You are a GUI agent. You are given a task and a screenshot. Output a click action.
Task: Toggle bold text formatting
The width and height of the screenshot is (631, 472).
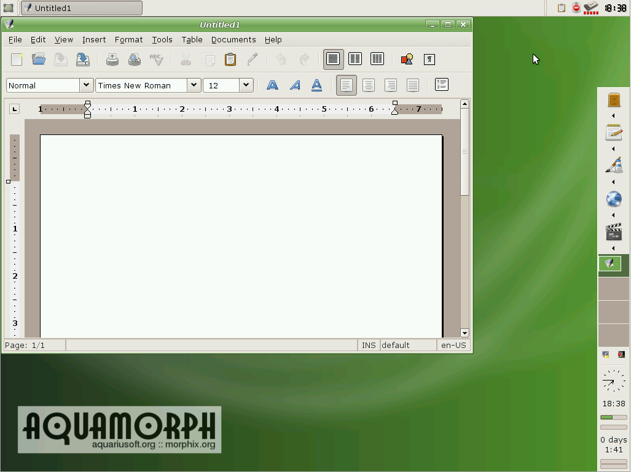coord(272,85)
